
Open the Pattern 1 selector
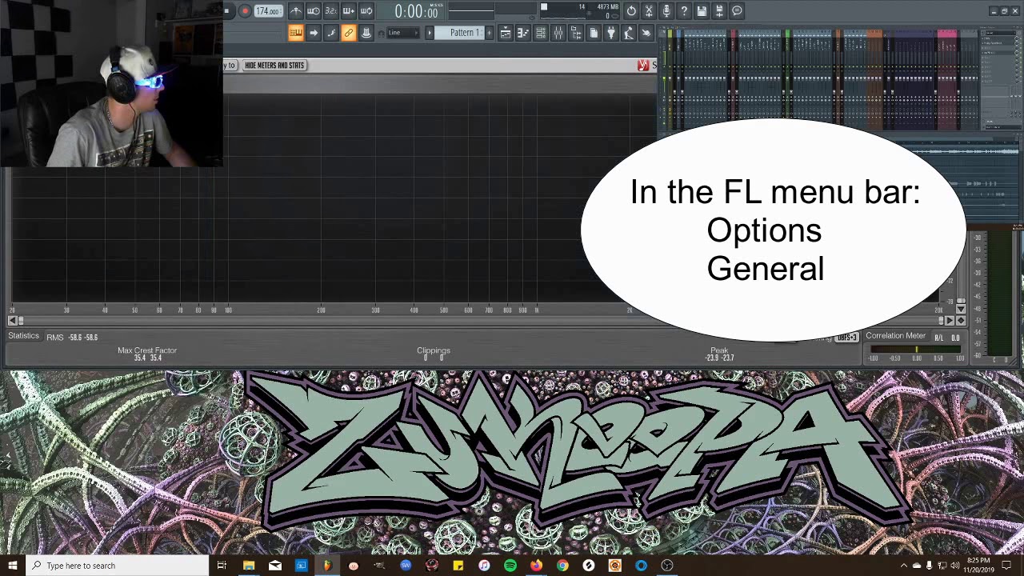coord(460,33)
